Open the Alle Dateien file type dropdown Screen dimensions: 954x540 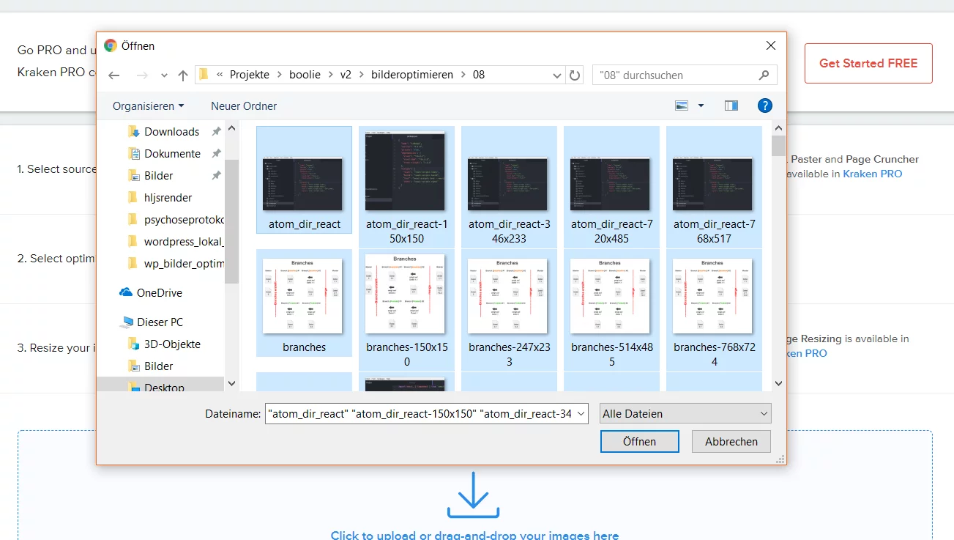[685, 414]
